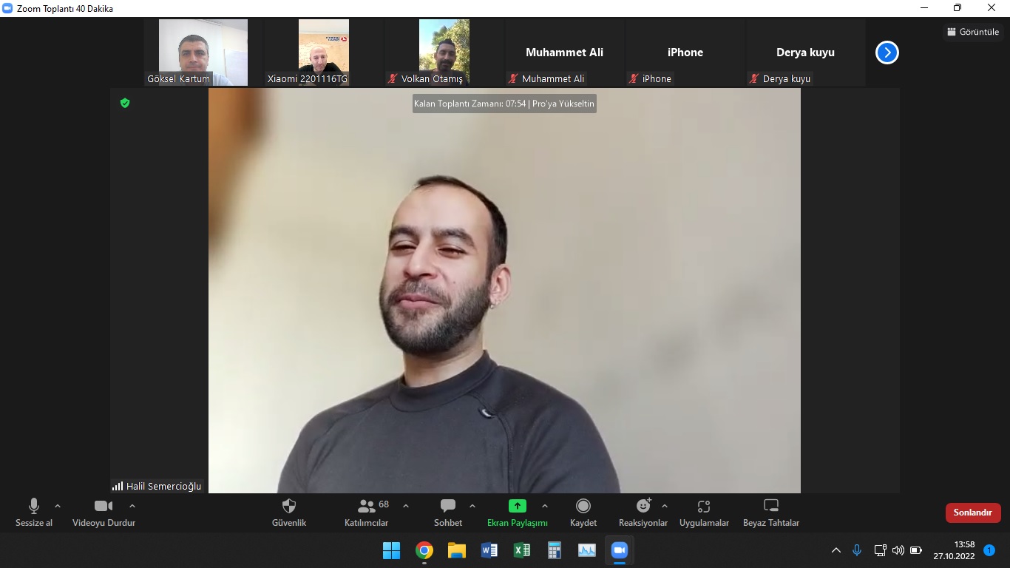The height and width of the screenshot is (568, 1010).
Task: Select Volkan Otamış video thumbnail
Action: click(444, 53)
